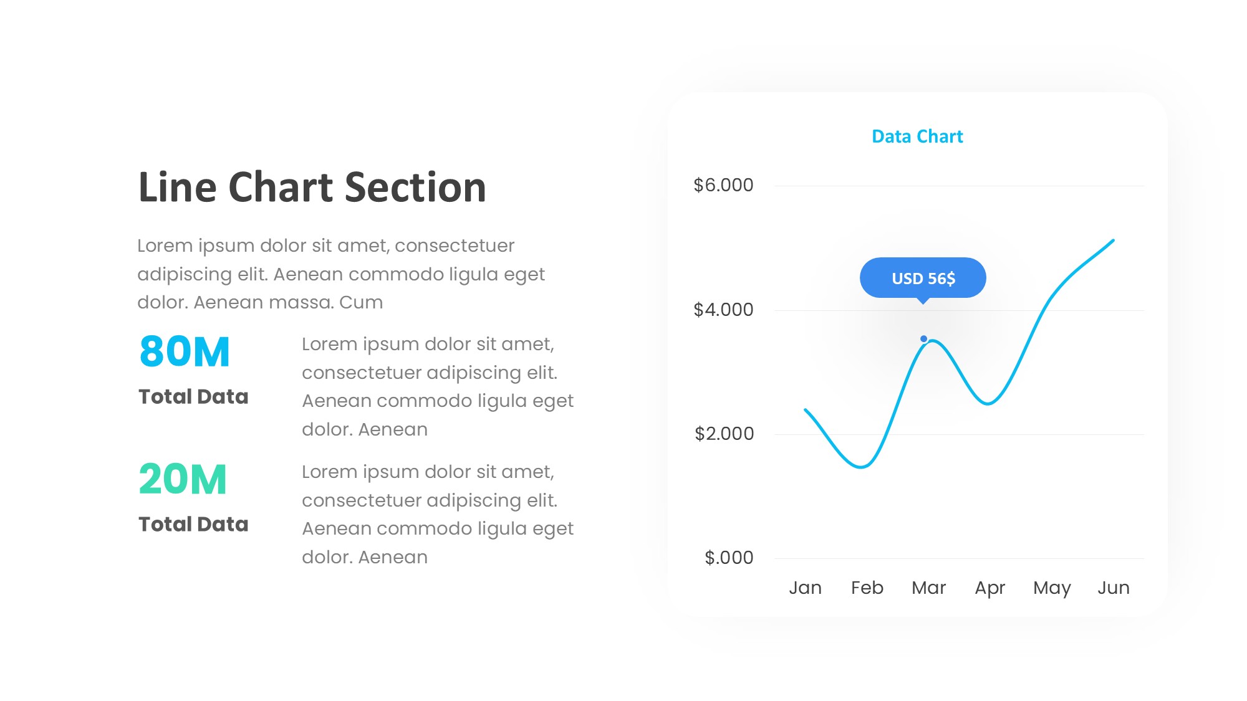Click the "USD 56$" tooltip bubble

[923, 278]
